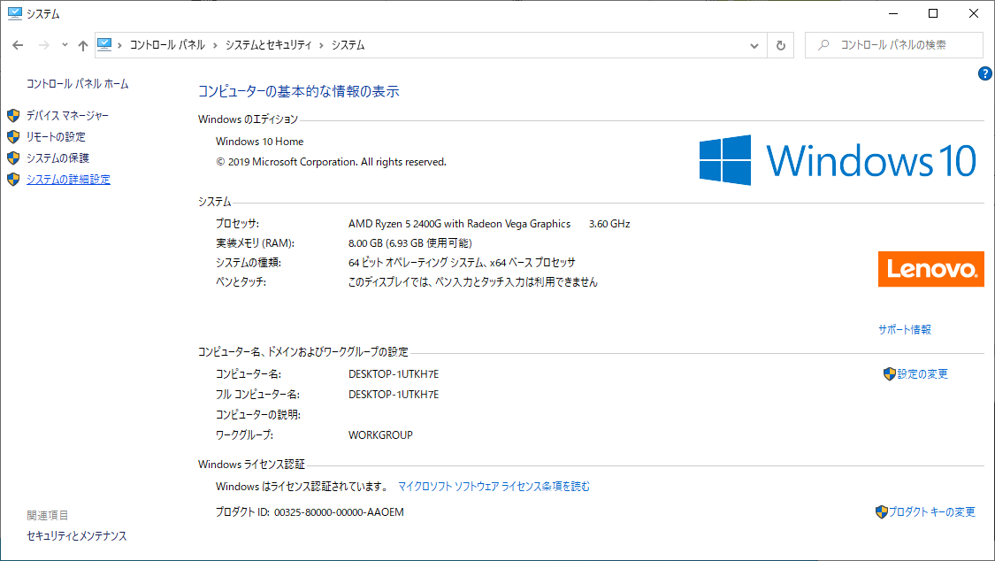Click product ID 00325-80000-00000-AAOEM

339,512
